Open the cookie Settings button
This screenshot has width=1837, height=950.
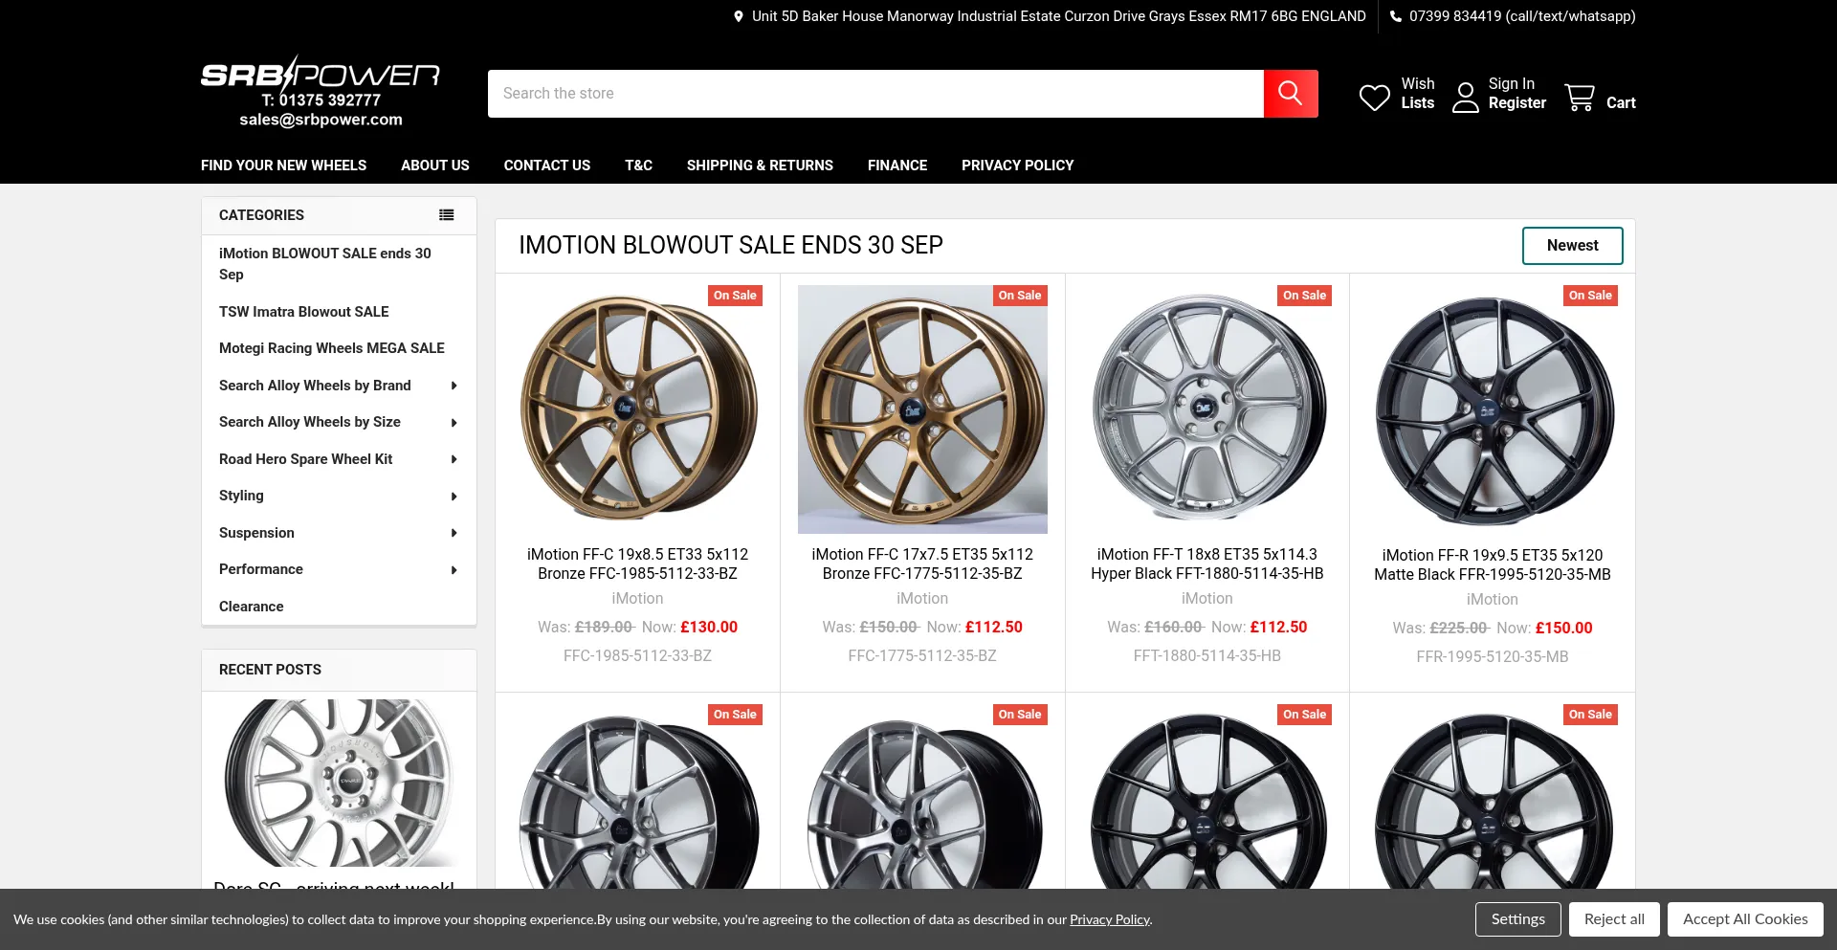tap(1517, 919)
